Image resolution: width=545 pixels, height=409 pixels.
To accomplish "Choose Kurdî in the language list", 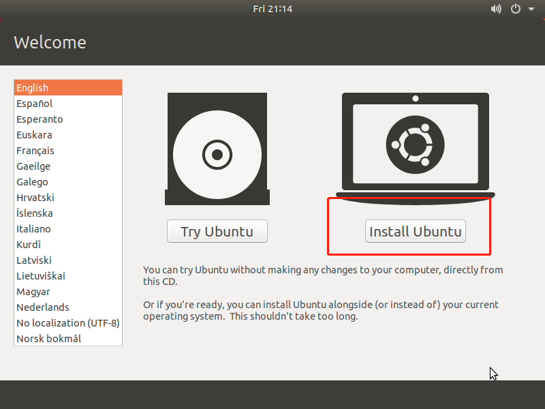I will (x=68, y=245).
